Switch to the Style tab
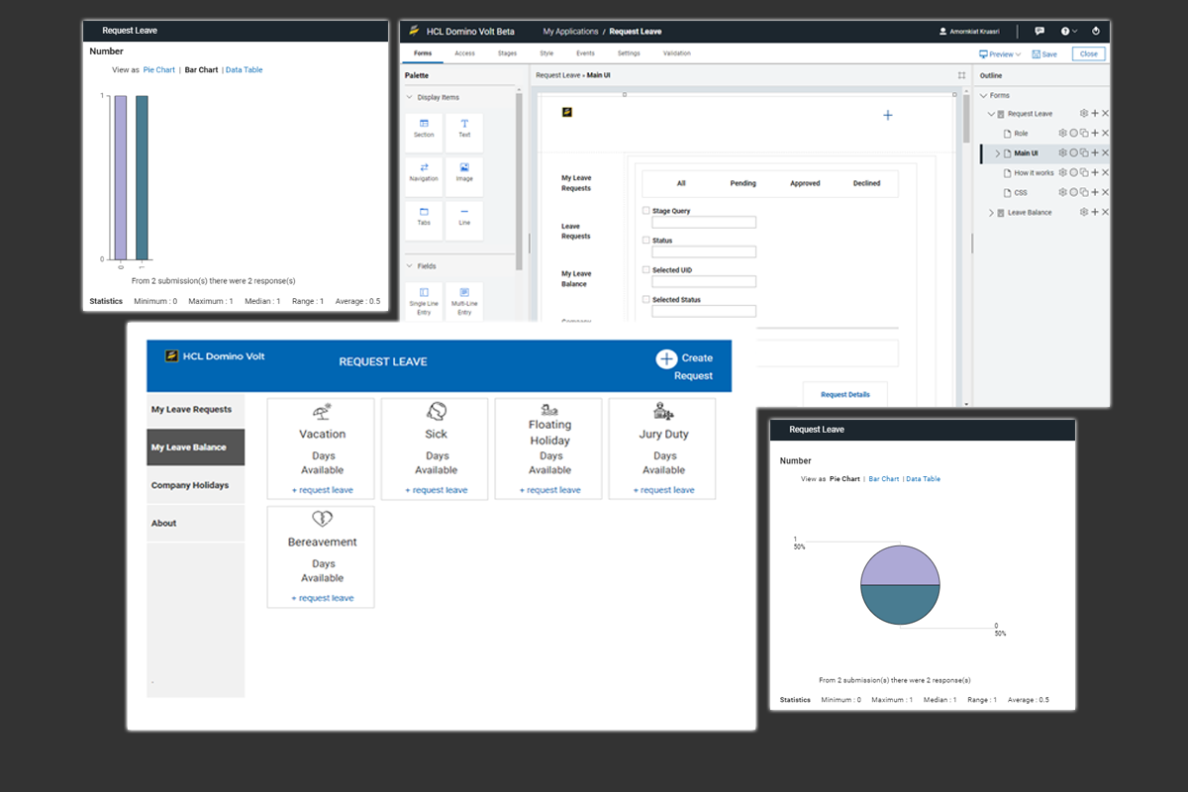 [546, 53]
